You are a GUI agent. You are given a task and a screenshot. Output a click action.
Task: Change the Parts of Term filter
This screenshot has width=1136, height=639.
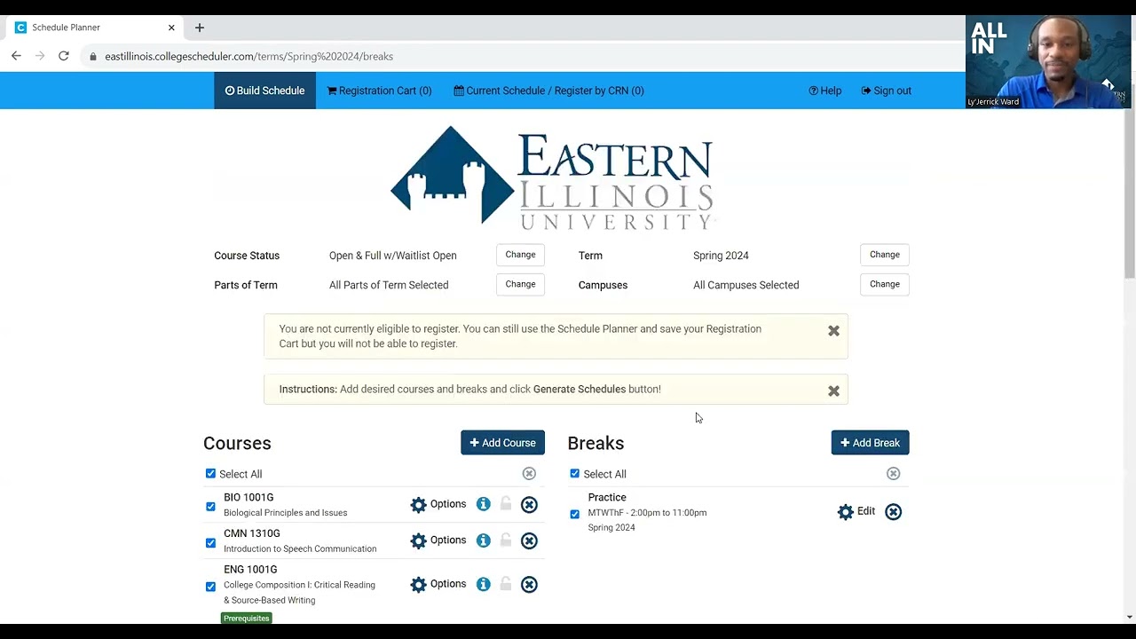point(520,284)
